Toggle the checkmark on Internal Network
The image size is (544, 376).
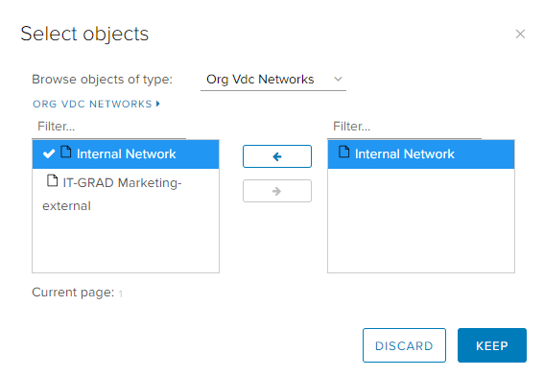point(49,153)
